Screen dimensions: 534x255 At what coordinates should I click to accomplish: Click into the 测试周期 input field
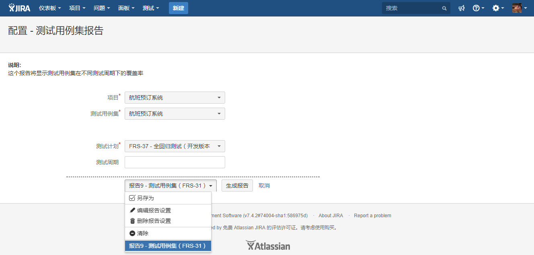coord(175,162)
